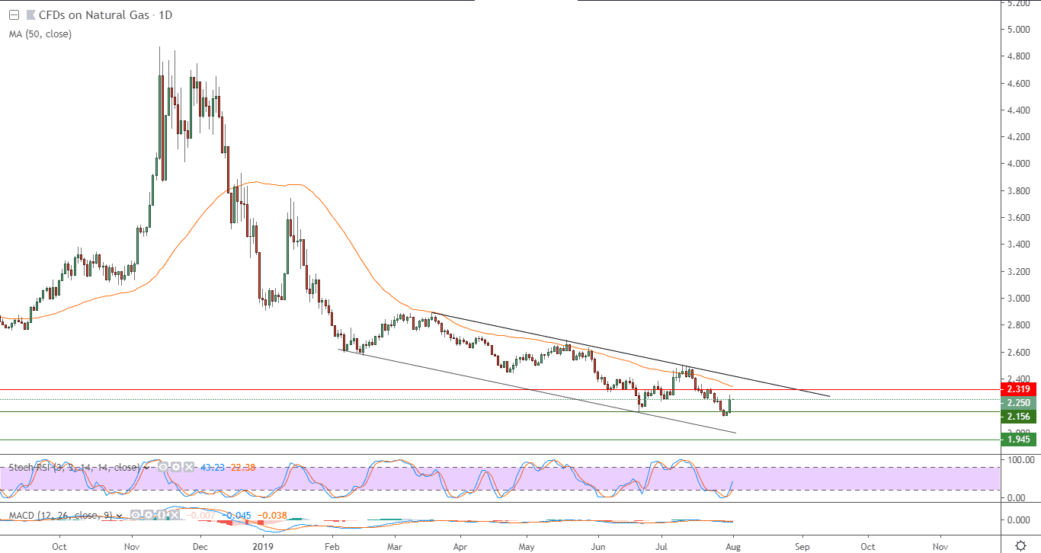The width and height of the screenshot is (1041, 553).
Task: Collapse the legend with the minus box
Action: (14, 15)
